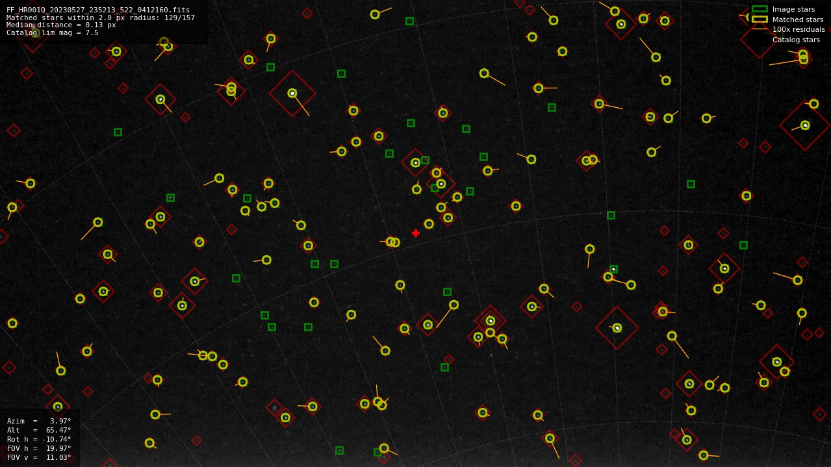Viewport: 831px width, 467px height.
Task: Click the 'Catalog lim mag = 7.5' line
Action: pyautogui.click(x=53, y=32)
